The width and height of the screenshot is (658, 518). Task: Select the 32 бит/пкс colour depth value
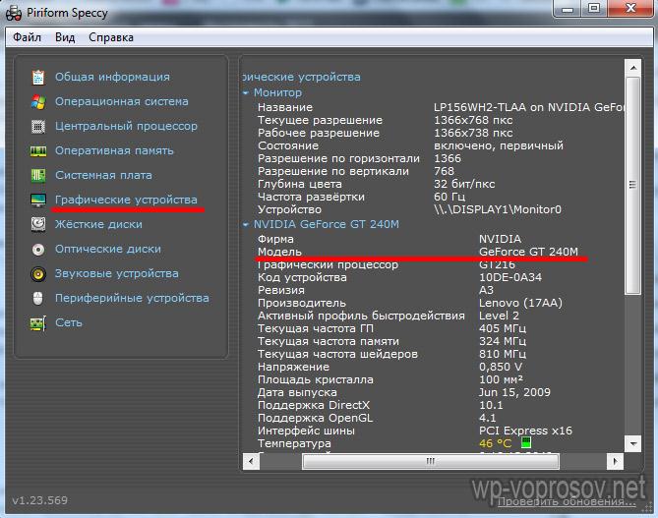(x=464, y=184)
